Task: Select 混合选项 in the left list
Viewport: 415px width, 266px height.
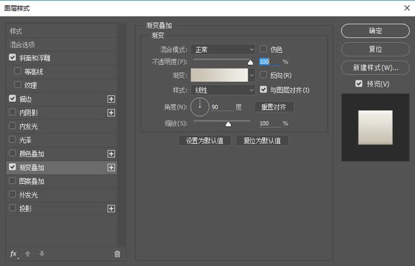Action: coord(62,45)
